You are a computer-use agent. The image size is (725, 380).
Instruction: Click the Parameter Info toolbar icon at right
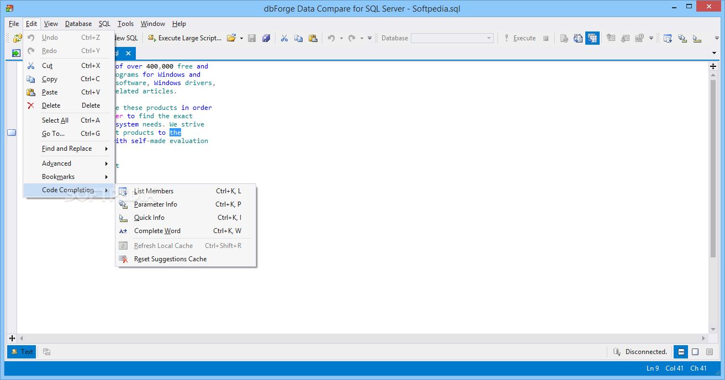[682, 38]
